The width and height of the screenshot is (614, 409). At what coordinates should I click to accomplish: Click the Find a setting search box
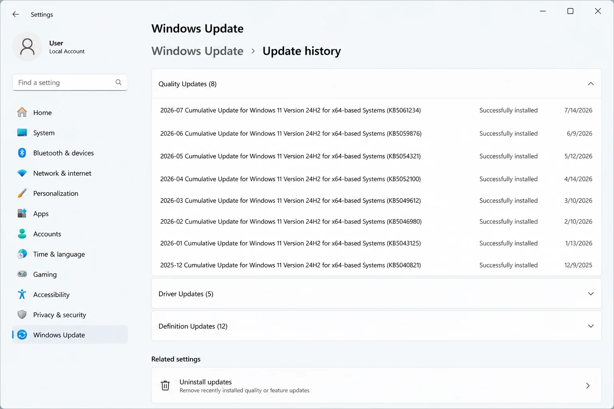70,82
